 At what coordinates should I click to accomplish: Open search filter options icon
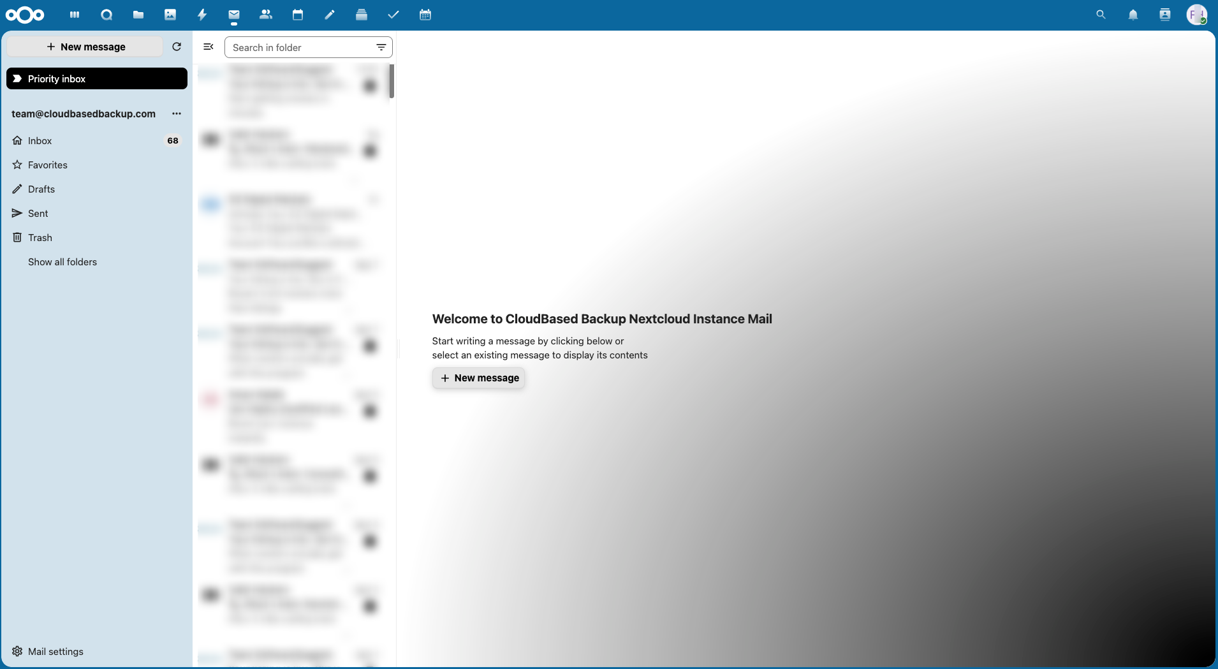coord(381,47)
